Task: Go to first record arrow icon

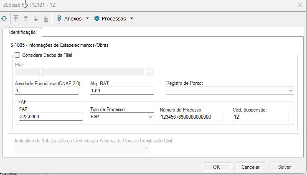Action: point(16,18)
